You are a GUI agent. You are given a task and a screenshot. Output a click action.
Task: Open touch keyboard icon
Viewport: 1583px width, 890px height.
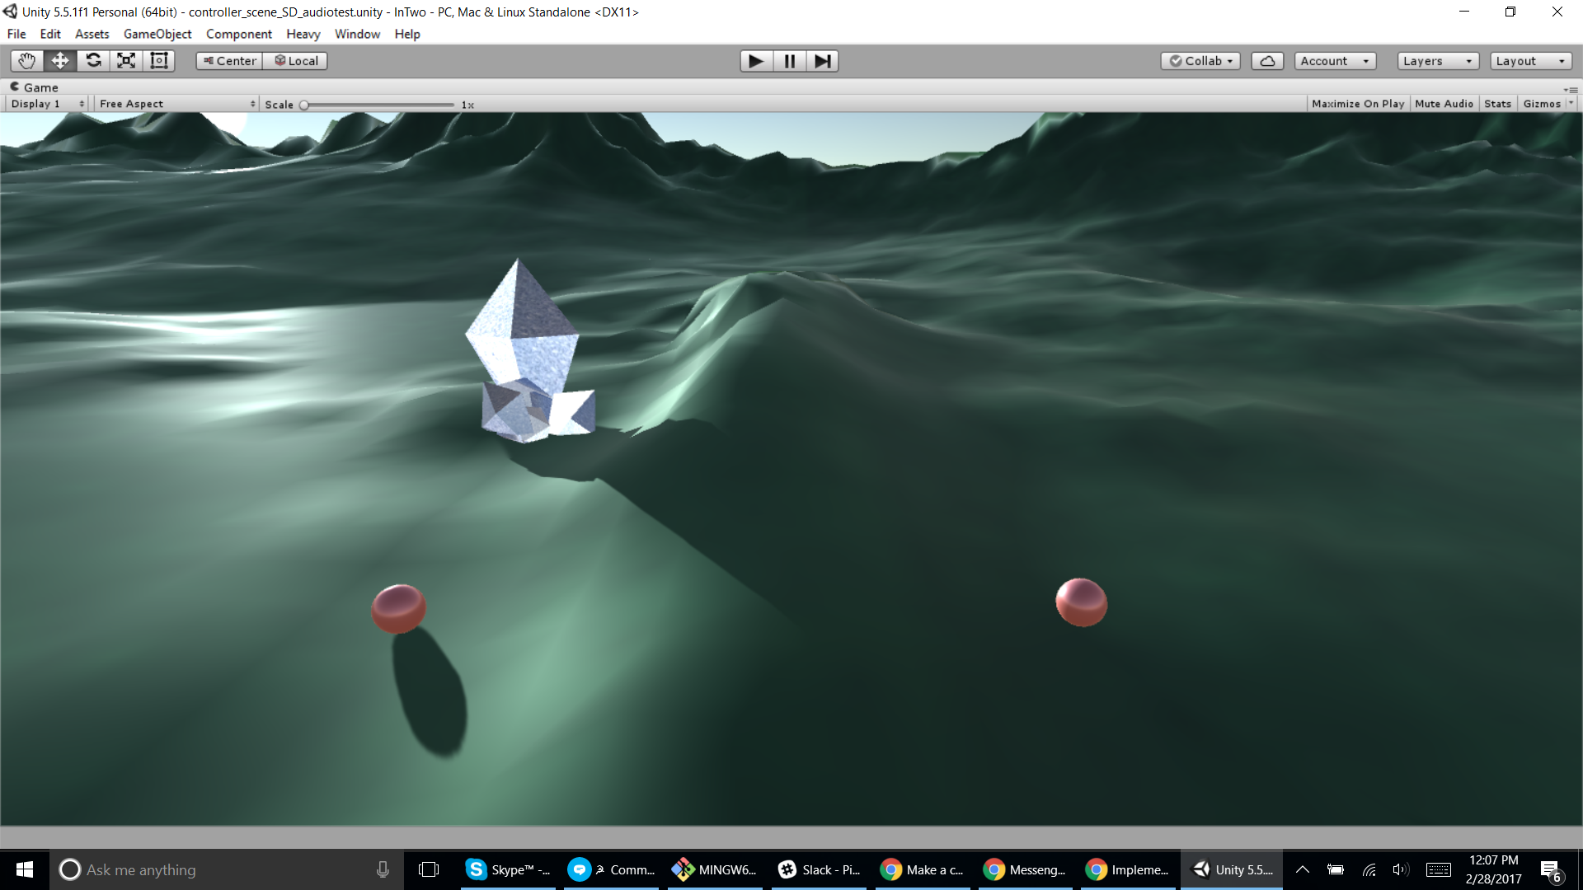point(1439,869)
